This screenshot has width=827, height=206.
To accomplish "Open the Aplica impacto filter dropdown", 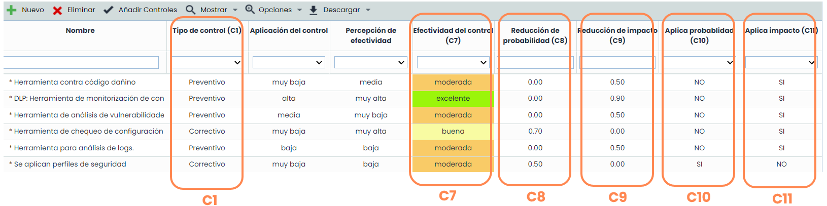I will pos(781,62).
